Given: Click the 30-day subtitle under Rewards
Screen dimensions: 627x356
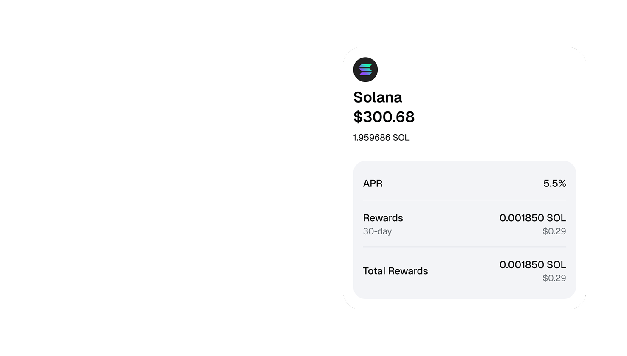Looking at the screenshot, I should coord(377,231).
